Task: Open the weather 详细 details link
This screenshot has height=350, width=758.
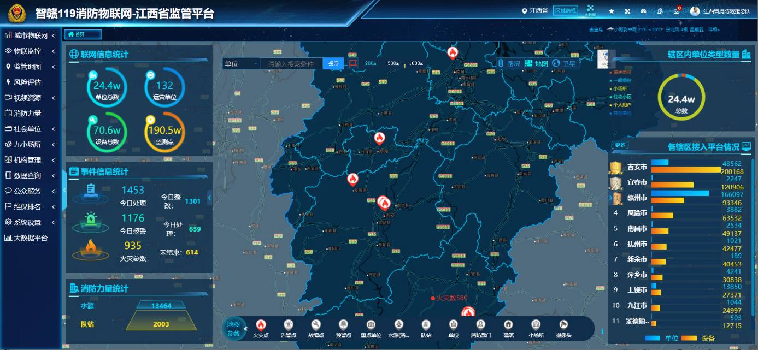Action: [714, 29]
